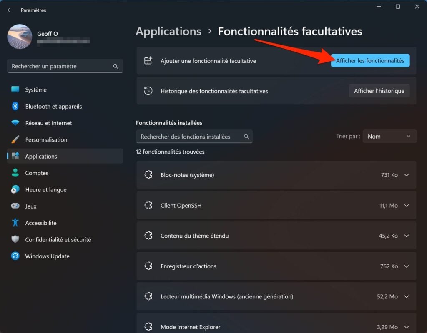
Task: Click Enregistreur d'actions gear icon
Action: point(148,266)
